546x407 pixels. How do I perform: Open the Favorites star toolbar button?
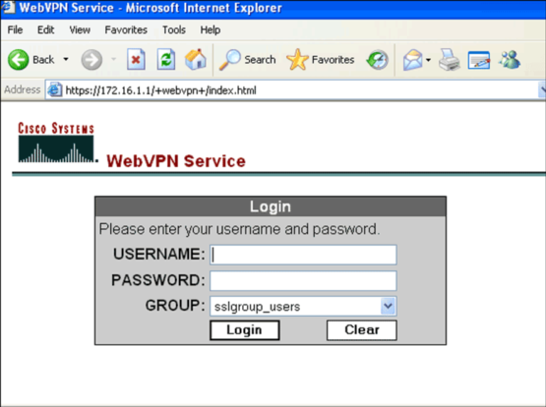click(x=320, y=60)
